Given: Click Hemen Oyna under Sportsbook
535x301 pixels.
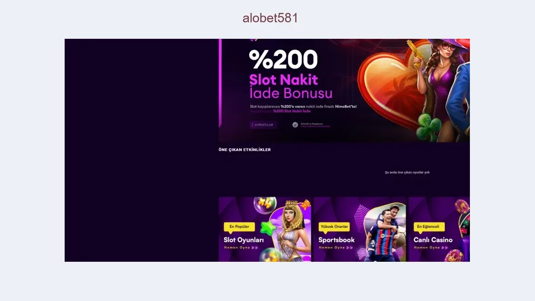Looking at the screenshot, I should [x=336, y=247].
